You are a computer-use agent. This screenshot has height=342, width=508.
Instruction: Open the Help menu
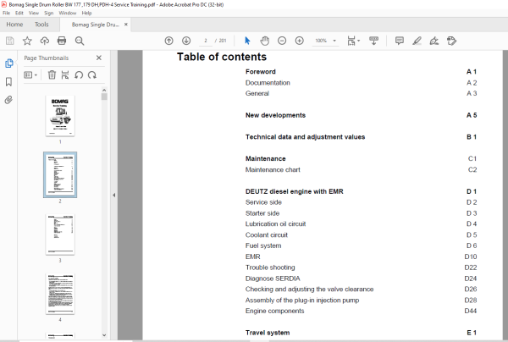pos(86,13)
